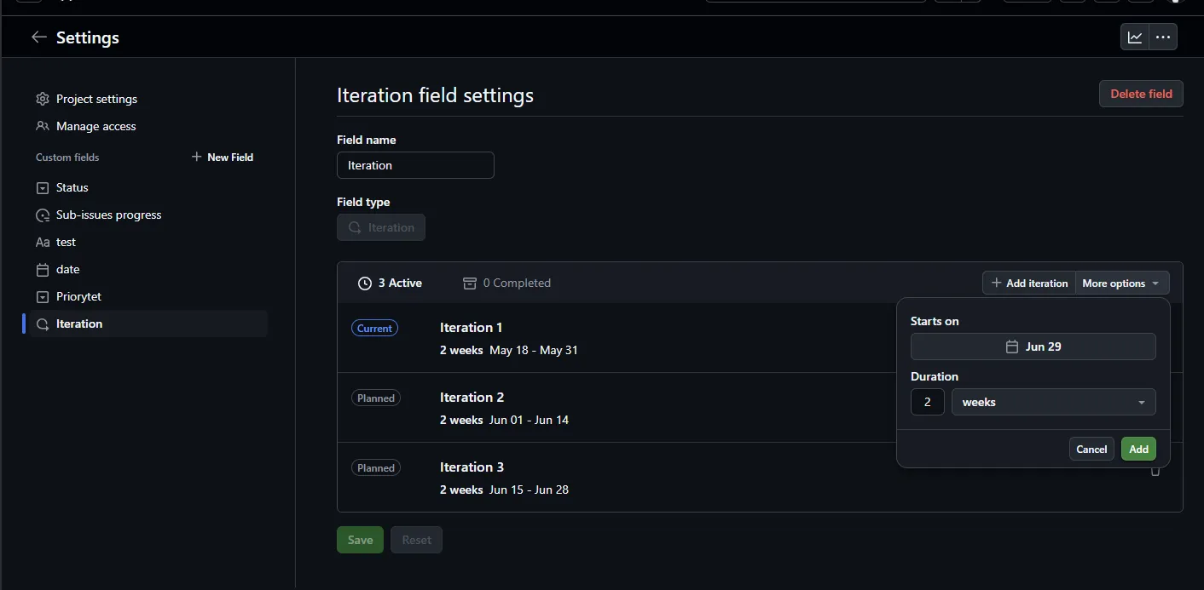The height and width of the screenshot is (590, 1204).
Task: Open the test text field settings
Action: point(66,242)
